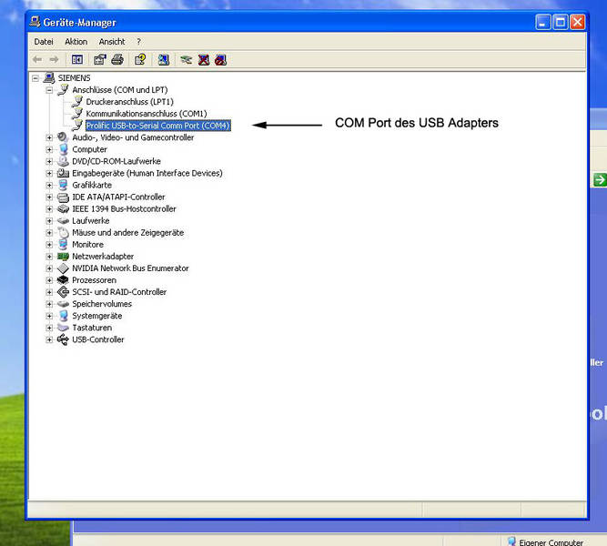Image resolution: width=607 pixels, height=546 pixels.
Task: Click green arrow button in background window
Action: [600, 179]
